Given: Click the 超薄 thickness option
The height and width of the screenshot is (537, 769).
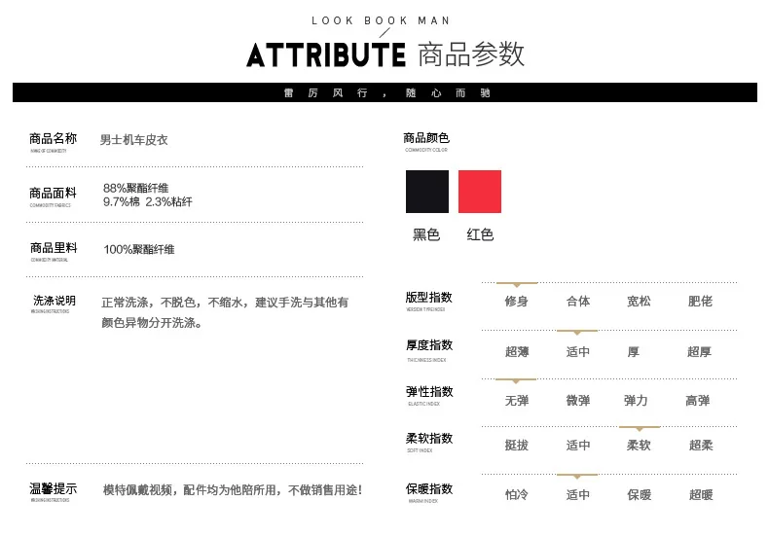Looking at the screenshot, I should pyautogui.click(x=517, y=352).
